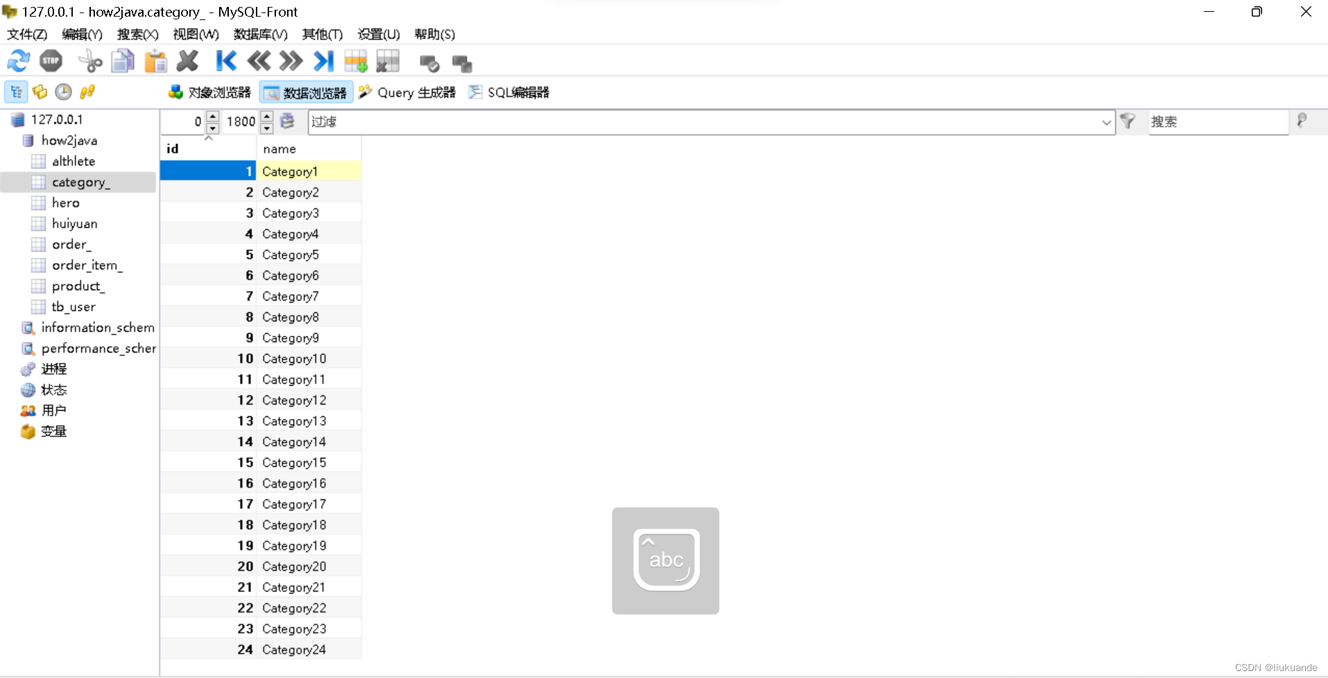Select the product_ table
The width and height of the screenshot is (1328, 678).
78,285
